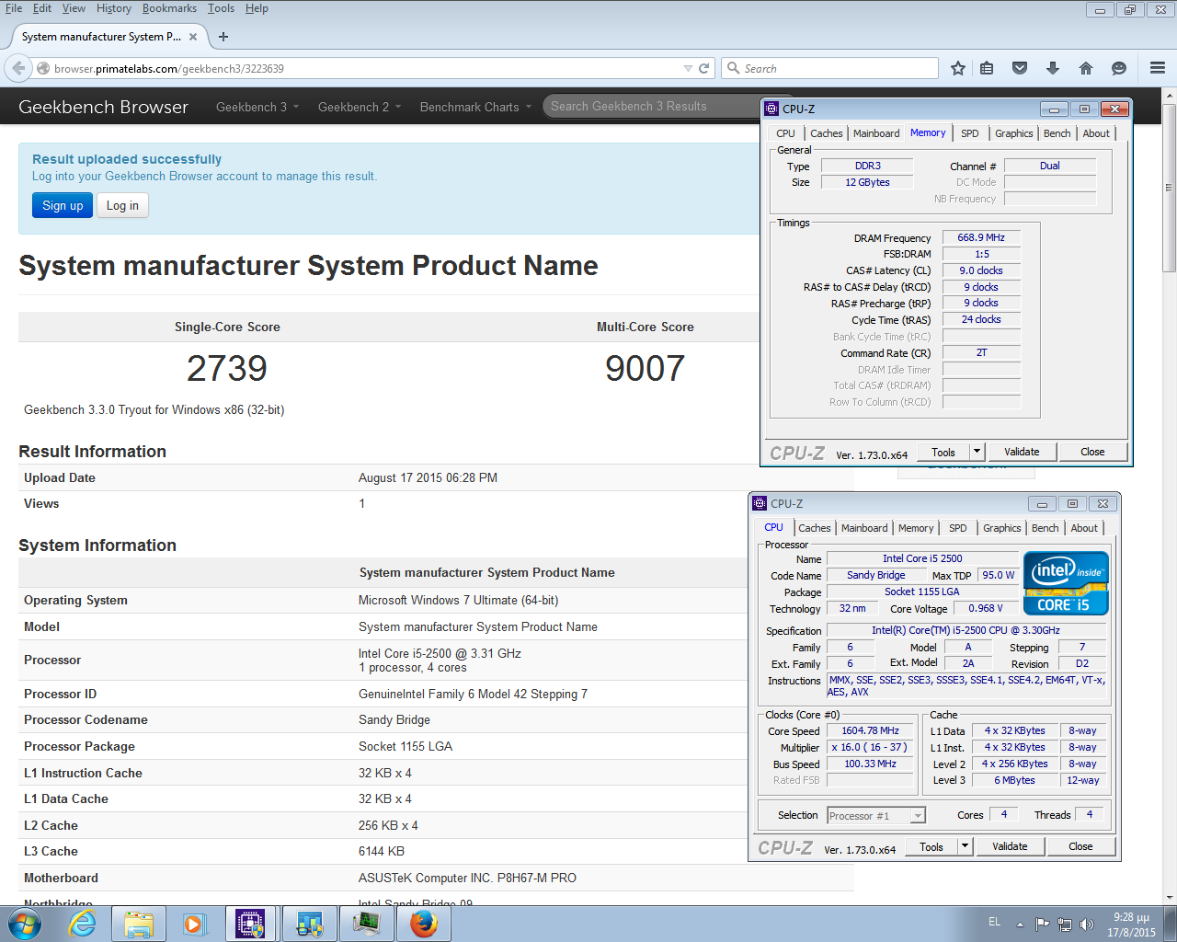Click the Pocket save icon
1177x942 pixels.
(1020, 68)
